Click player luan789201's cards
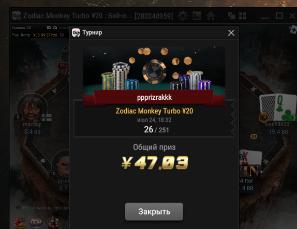 click(277, 106)
